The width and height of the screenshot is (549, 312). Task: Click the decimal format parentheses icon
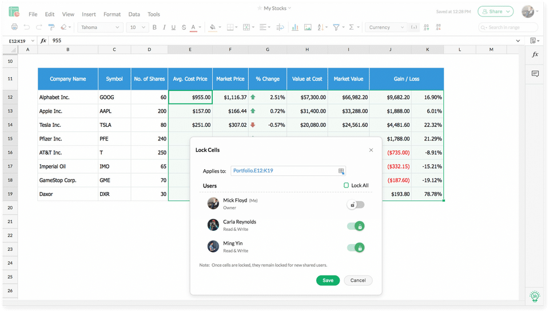(414, 27)
